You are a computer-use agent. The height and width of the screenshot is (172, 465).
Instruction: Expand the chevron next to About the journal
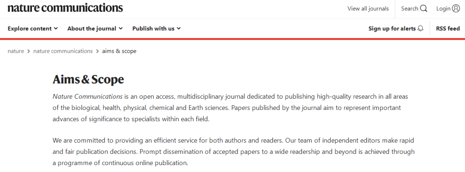click(x=121, y=28)
